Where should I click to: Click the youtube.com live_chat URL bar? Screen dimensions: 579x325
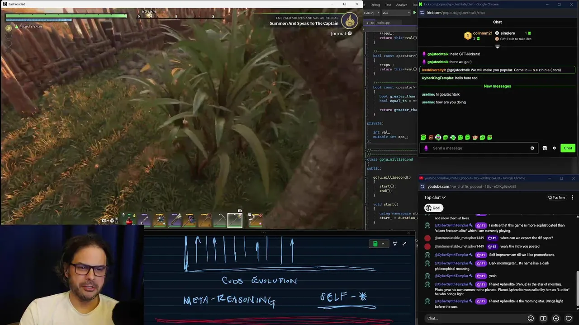click(x=471, y=186)
